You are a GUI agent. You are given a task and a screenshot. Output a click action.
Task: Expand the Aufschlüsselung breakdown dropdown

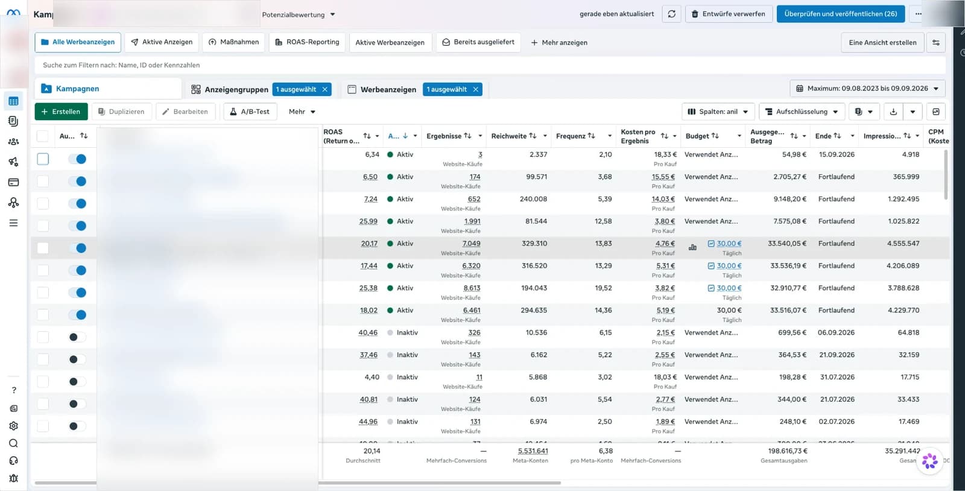pos(801,112)
